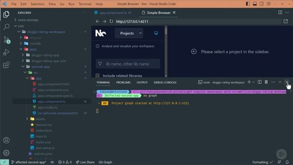Toggle secondary sidebar layout icon
Screen dimensions: 293x165
261,4
